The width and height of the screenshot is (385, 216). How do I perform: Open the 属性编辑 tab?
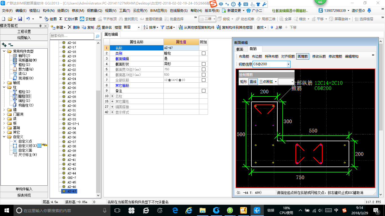(x=111, y=34)
